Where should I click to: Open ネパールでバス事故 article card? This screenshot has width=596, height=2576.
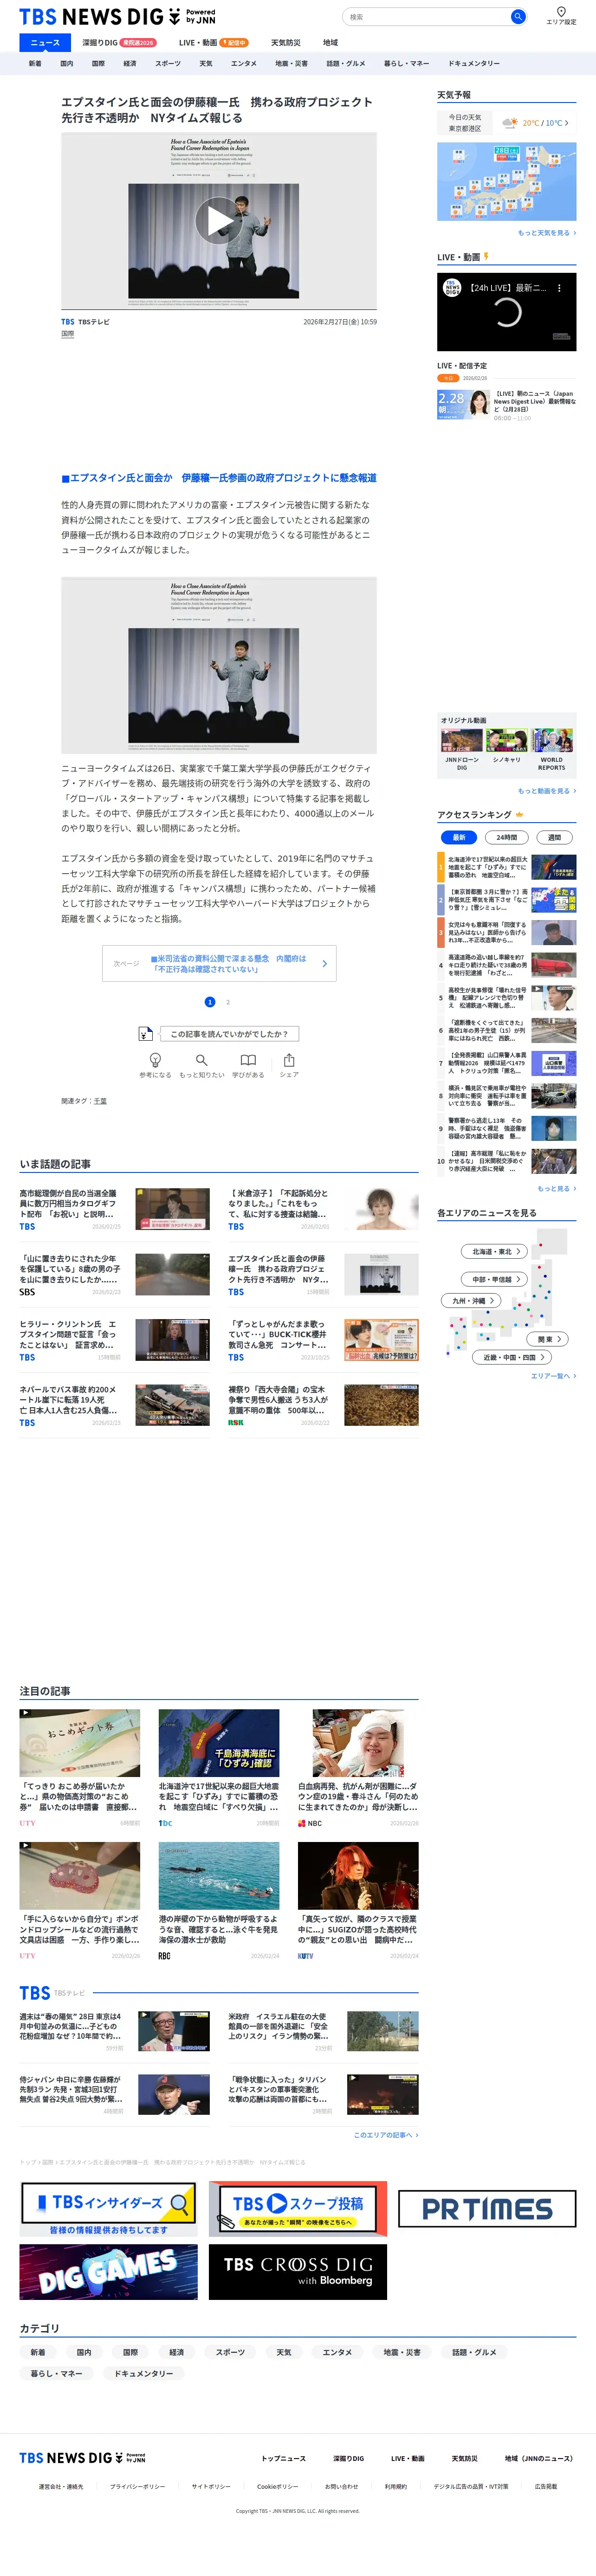click(x=115, y=1406)
